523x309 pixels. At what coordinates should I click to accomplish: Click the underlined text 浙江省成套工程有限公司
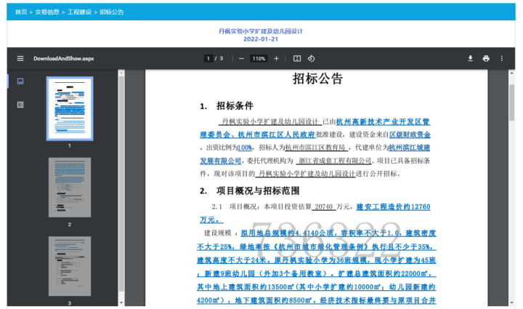click(x=335, y=161)
